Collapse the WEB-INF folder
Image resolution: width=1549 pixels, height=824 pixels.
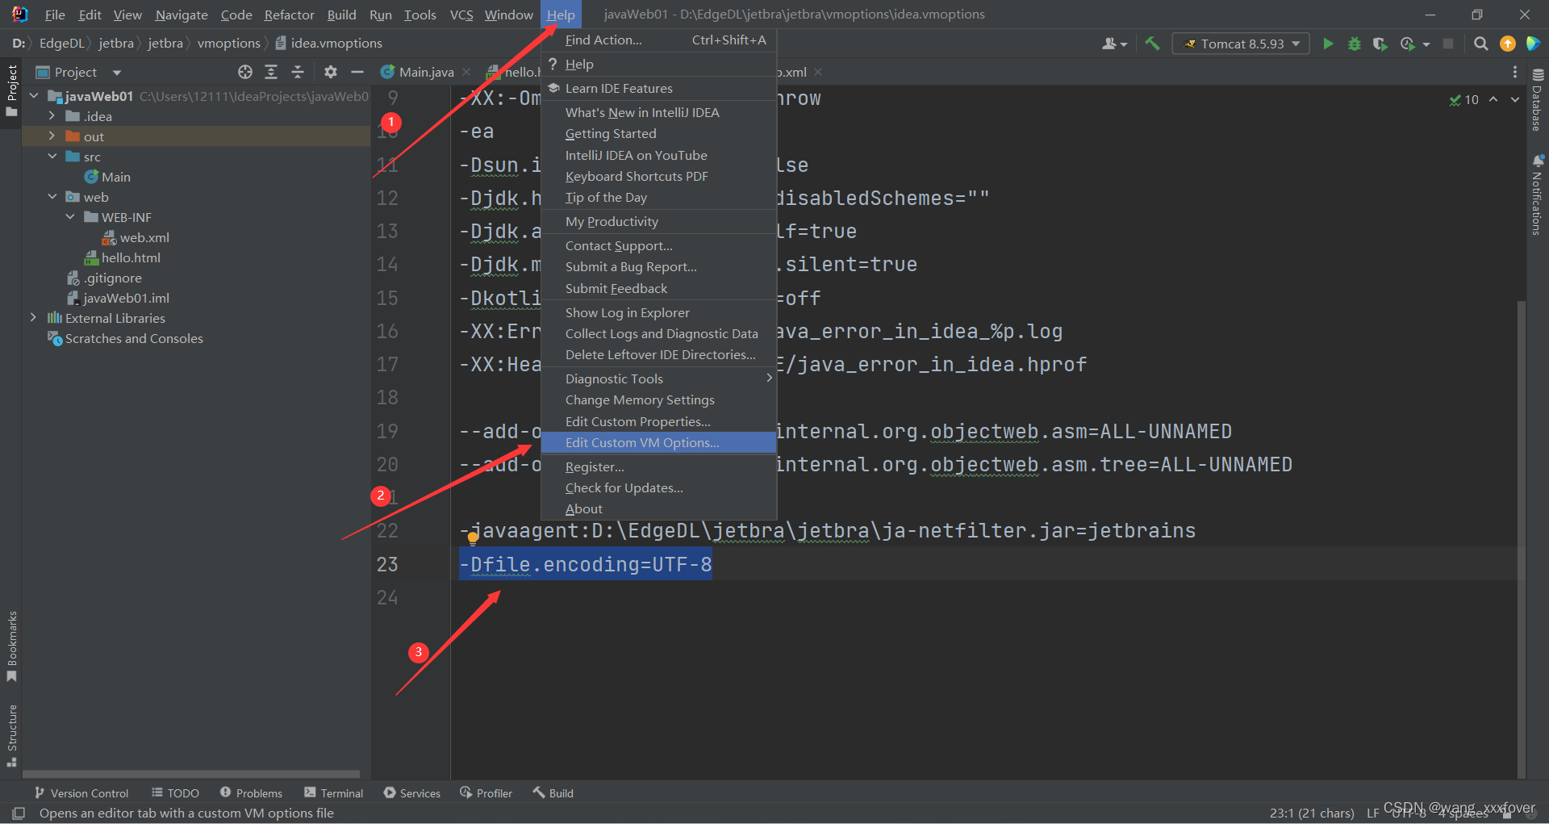[x=70, y=217]
